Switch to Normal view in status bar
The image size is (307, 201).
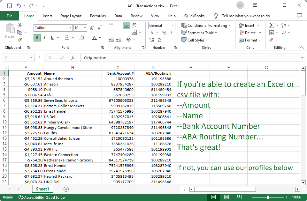point(214,197)
